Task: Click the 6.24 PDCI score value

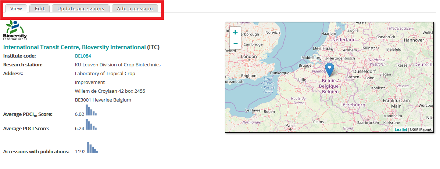Action: pyautogui.click(x=80, y=129)
